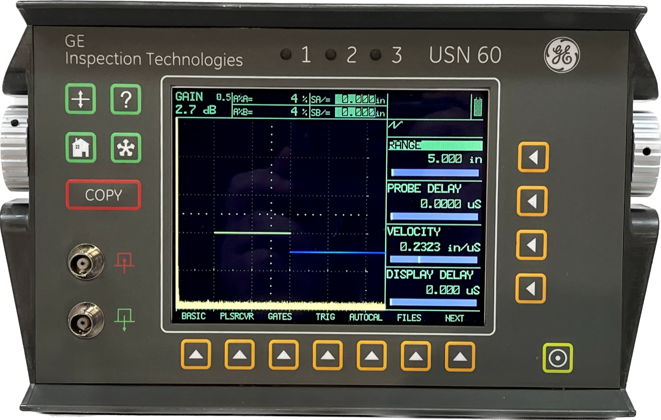This screenshot has height=420, width=661.
Task: Push the left-arrow key beside PROBE DELAY
Action: 532,201
